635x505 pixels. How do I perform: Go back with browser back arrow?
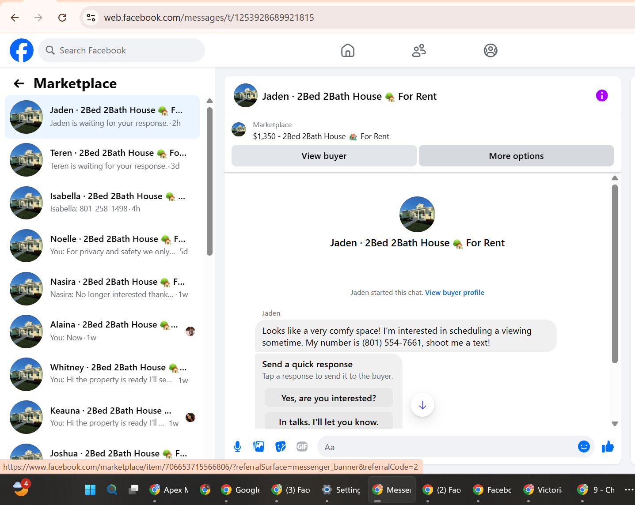click(x=15, y=18)
